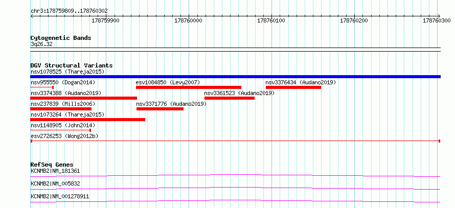Image resolution: width=455 pixels, height=208 pixels.
Task: Open the DGV Structural Variants track title
Action: 72,65
